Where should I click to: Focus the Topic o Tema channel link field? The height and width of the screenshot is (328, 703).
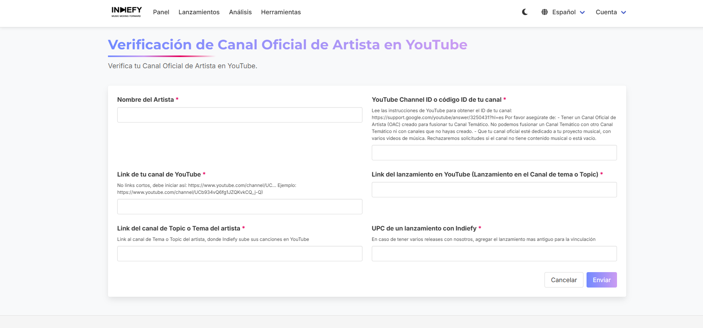point(239,254)
